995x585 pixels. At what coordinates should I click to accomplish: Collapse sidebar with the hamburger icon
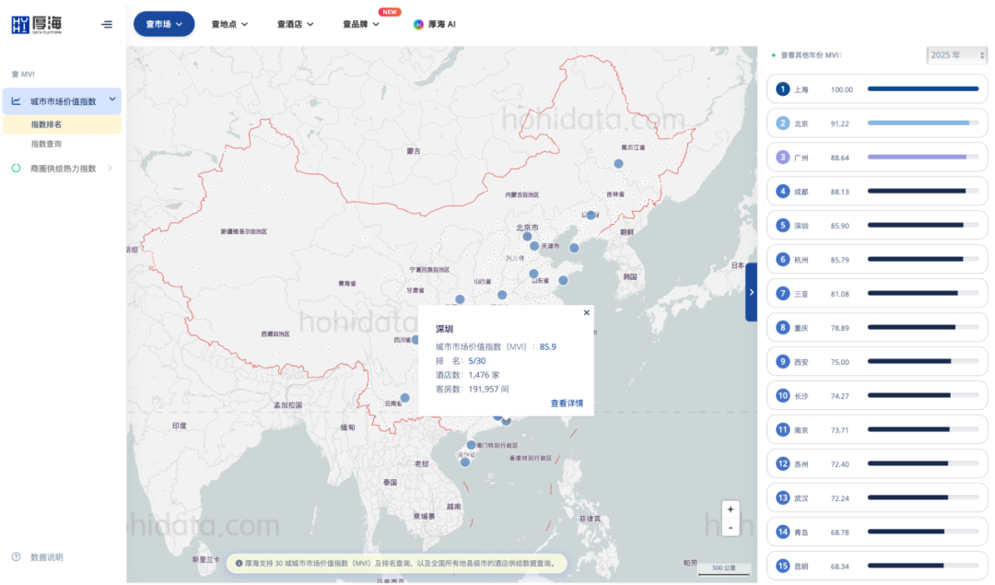click(x=107, y=24)
